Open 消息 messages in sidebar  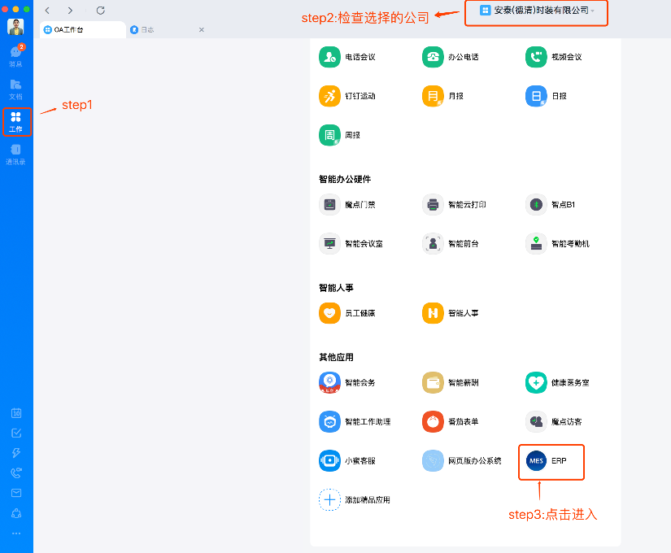point(16,55)
